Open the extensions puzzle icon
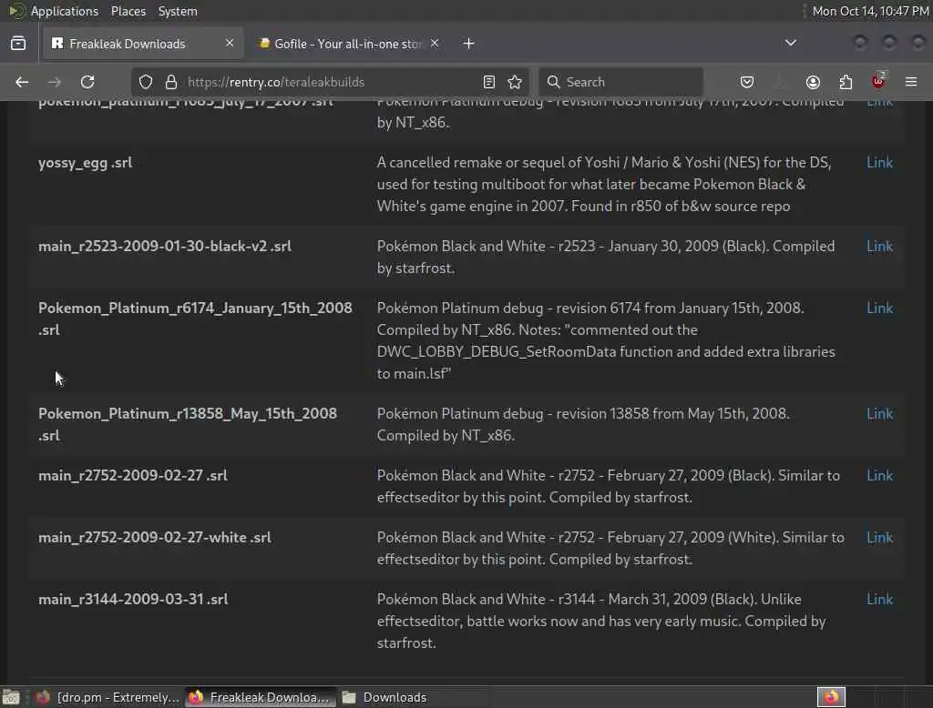Image resolution: width=933 pixels, height=708 pixels. [846, 82]
